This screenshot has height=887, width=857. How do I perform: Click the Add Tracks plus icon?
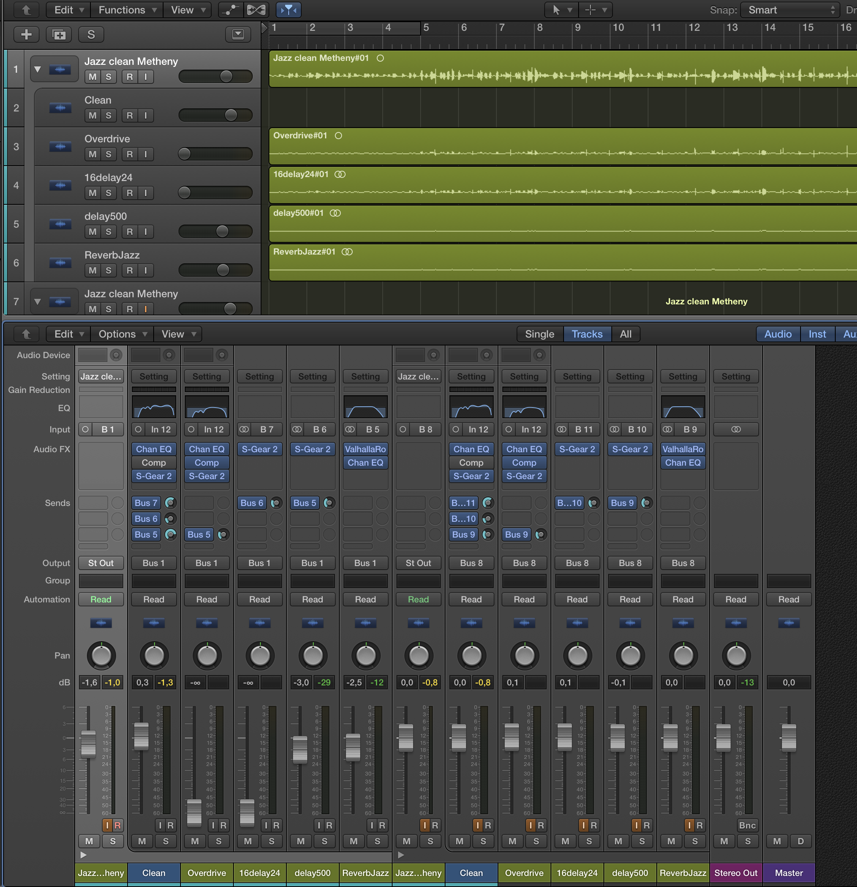[26, 34]
